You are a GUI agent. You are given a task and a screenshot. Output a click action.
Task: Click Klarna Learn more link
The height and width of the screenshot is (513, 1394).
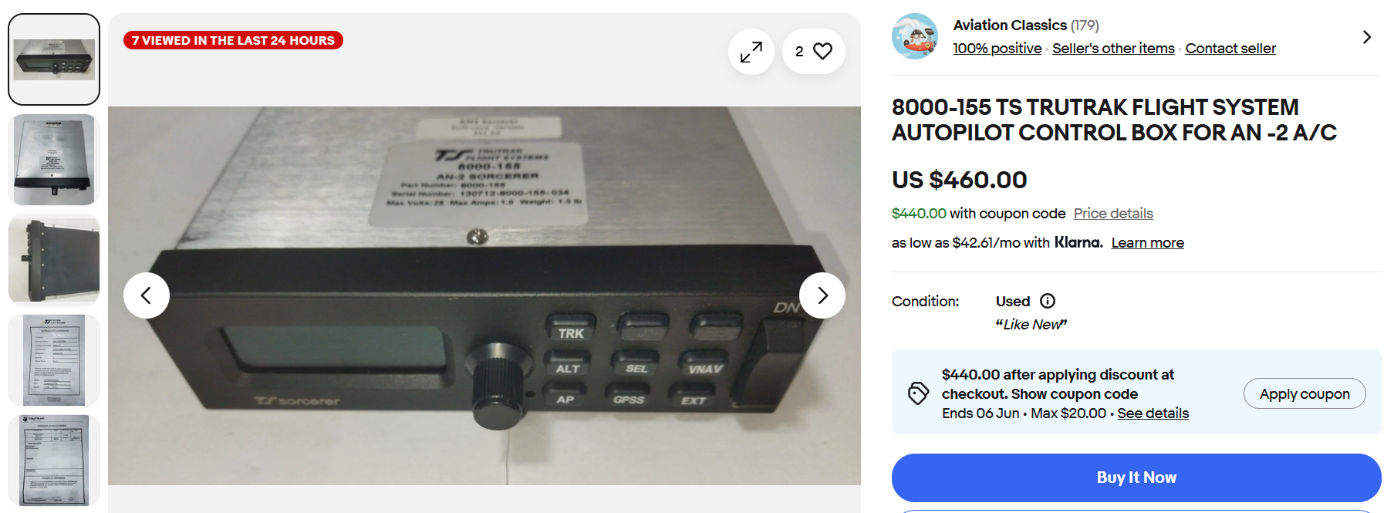[1147, 243]
